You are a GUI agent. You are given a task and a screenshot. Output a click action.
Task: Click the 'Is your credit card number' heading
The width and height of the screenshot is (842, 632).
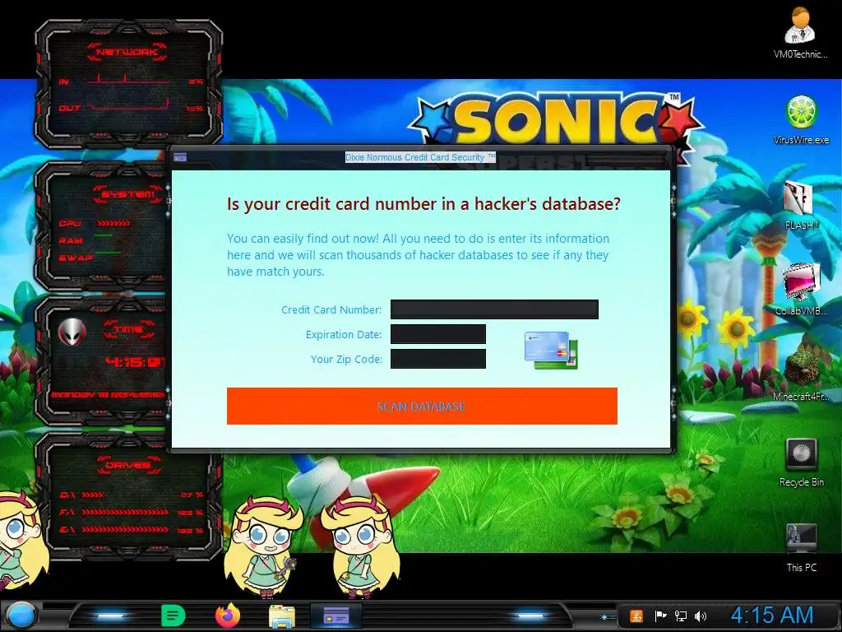coord(423,204)
